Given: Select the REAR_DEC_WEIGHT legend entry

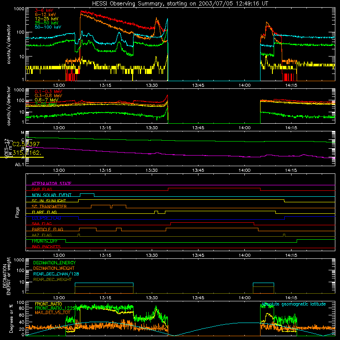Looking at the screenshot, I should (52, 280).
